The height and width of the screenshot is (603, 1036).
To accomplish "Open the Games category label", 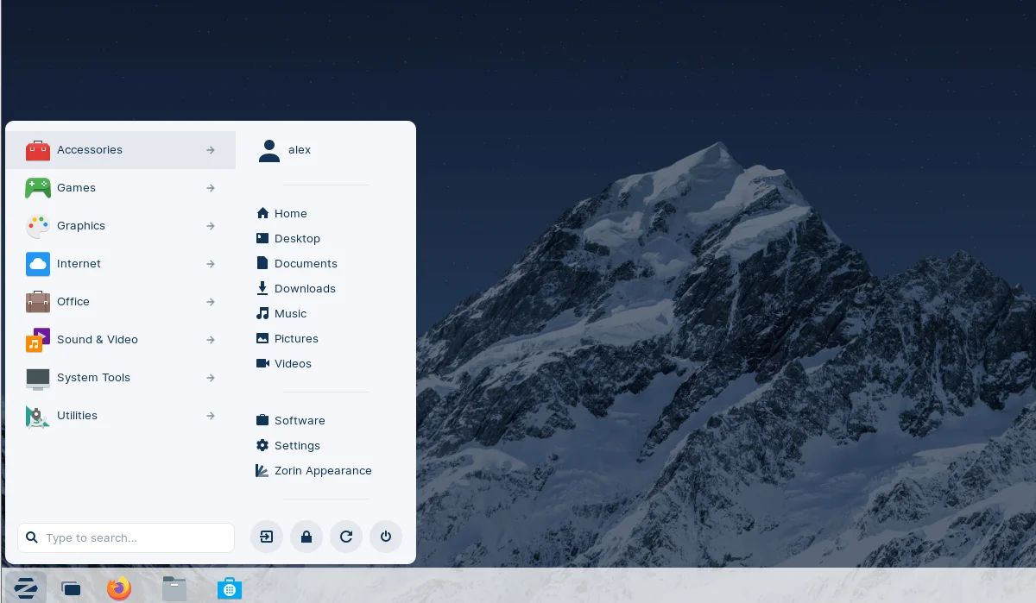I will pyautogui.click(x=76, y=188).
